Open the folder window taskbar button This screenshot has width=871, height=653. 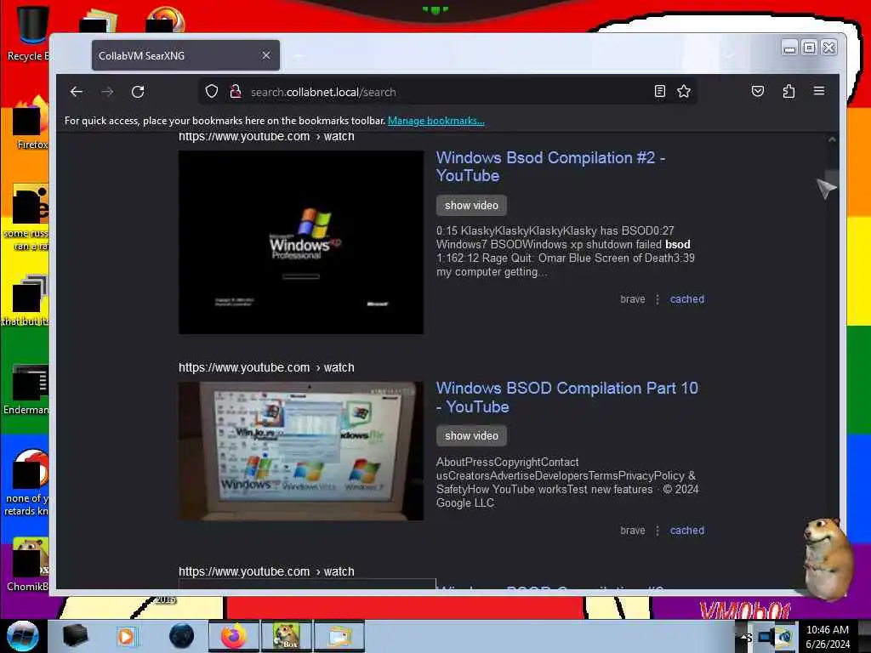339,636
